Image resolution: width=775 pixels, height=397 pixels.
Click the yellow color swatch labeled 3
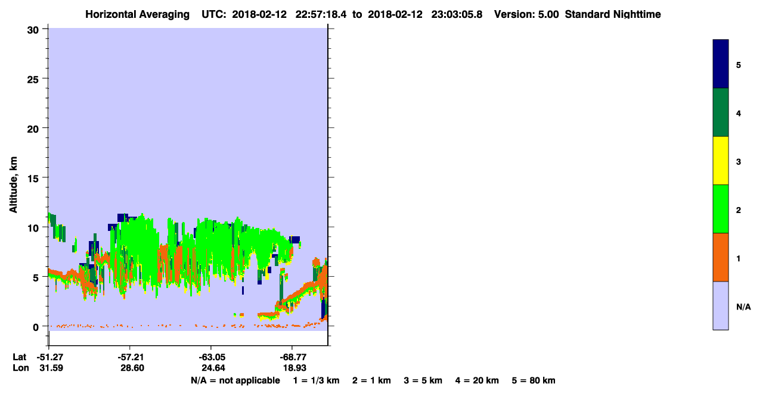point(721,161)
